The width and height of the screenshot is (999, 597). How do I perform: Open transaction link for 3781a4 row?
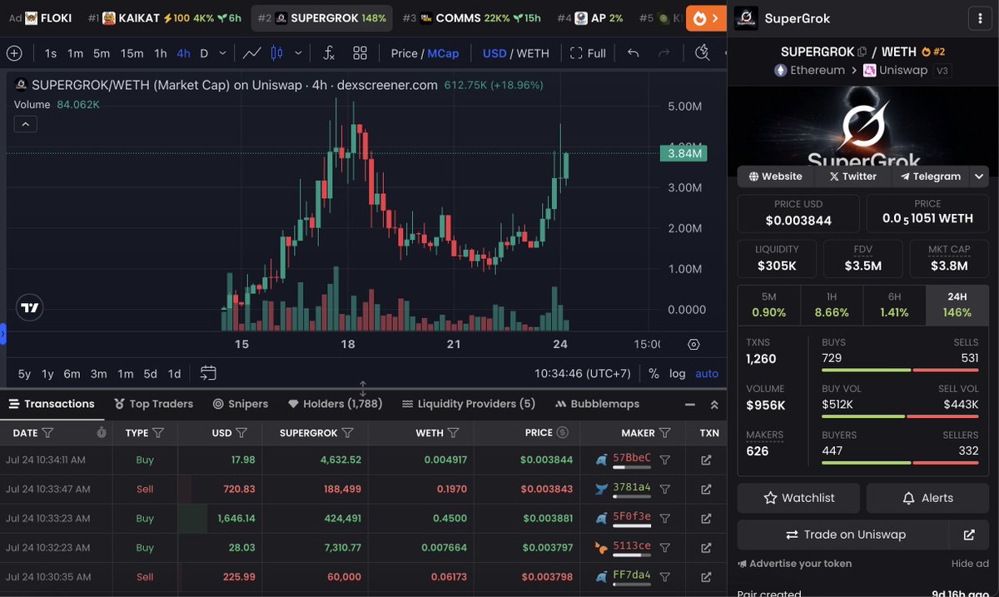pyautogui.click(x=706, y=489)
